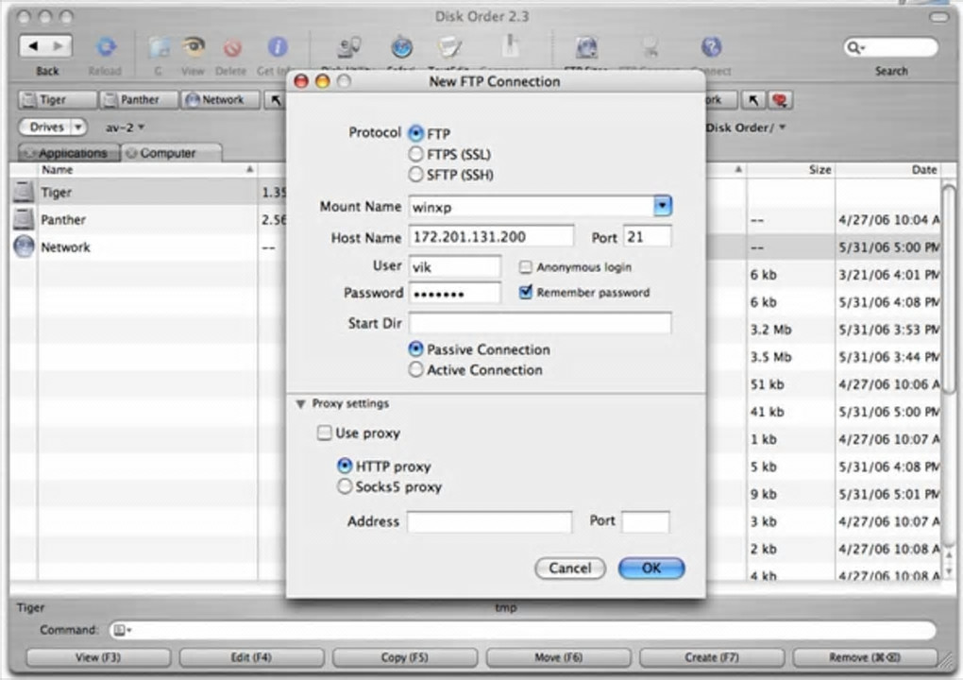Launch Safari from the toolbar
This screenshot has width=963, height=680.
401,47
